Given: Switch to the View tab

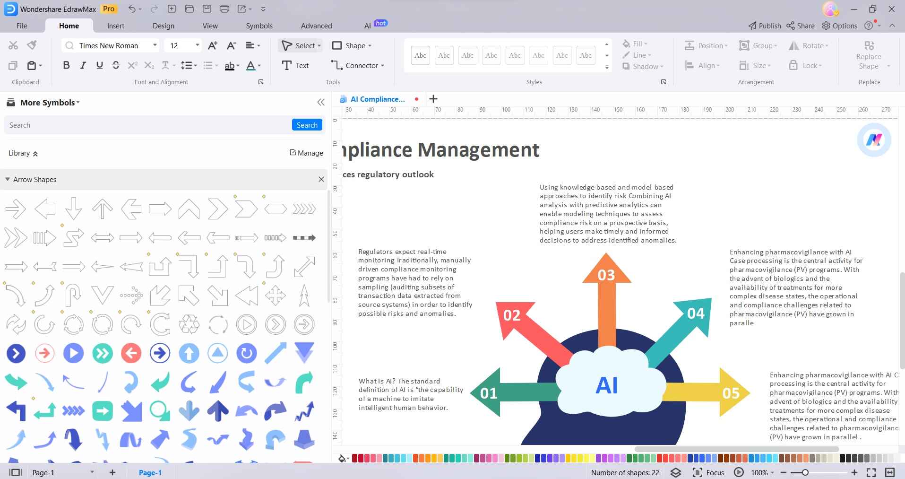Looking at the screenshot, I should click(210, 26).
